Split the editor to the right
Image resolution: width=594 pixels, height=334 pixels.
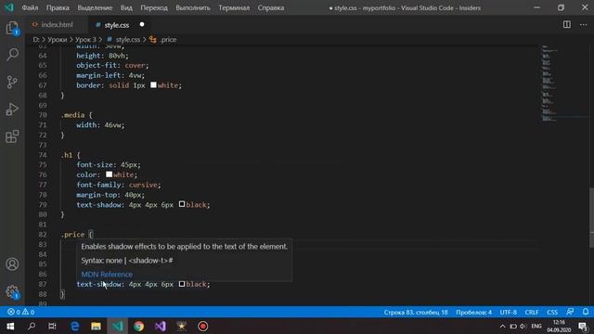tap(567, 25)
